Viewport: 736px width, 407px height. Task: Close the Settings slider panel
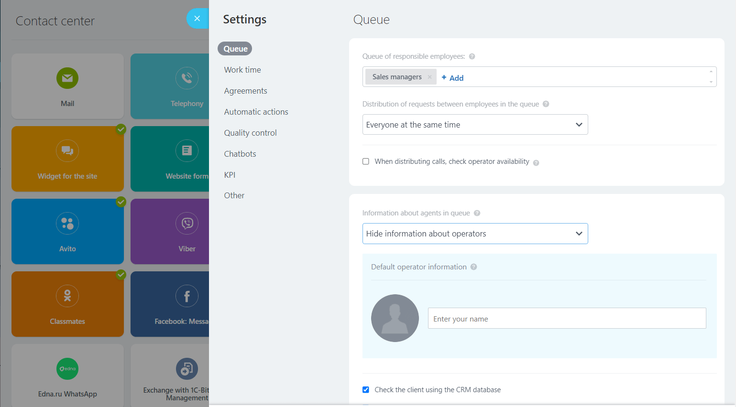(197, 19)
